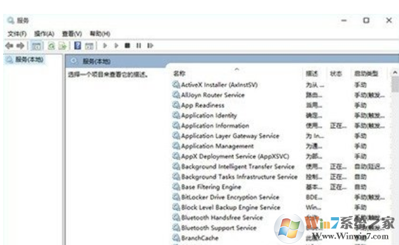Click the gear icon beside Application Management

pyautogui.click(x=176, y=146)
